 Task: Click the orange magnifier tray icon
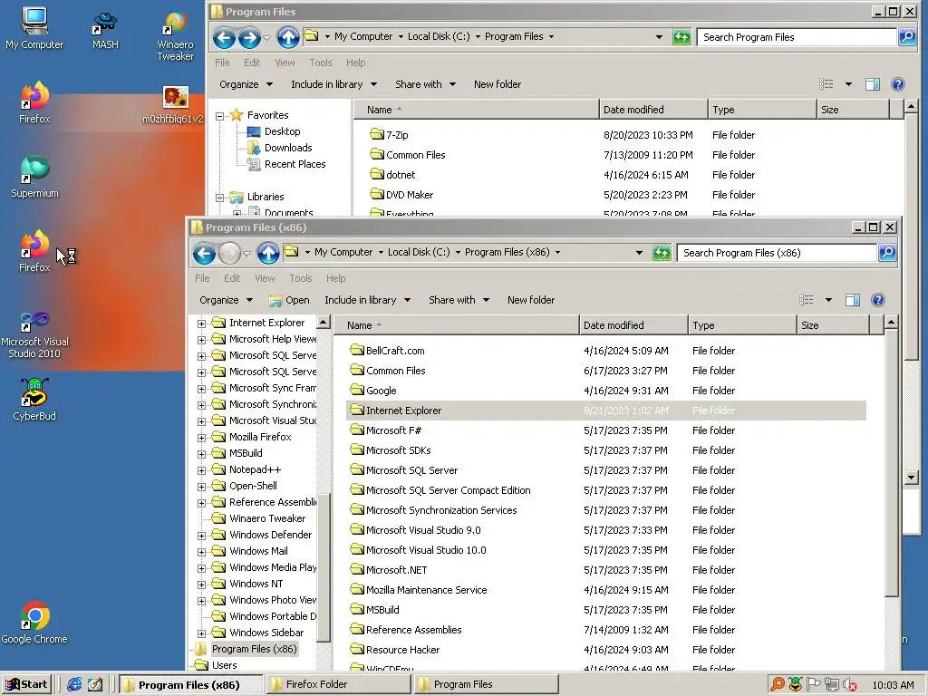click(x=777, y=685)
